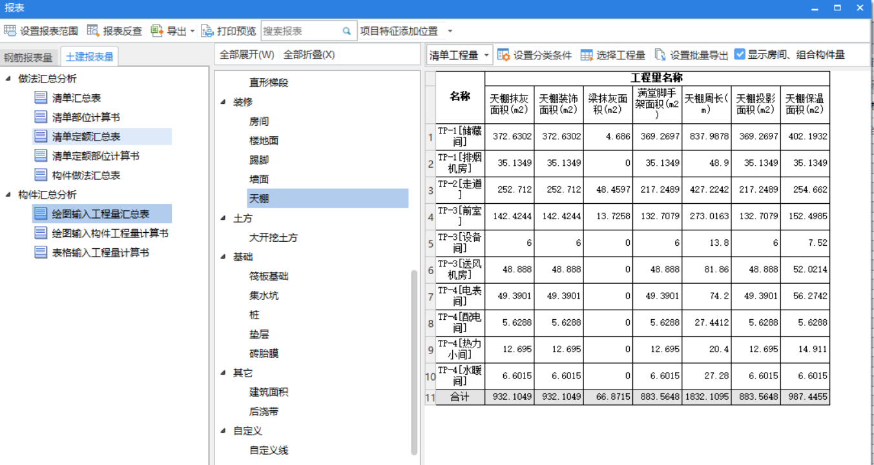This screenshot has height=465, width=874.
Task: Select 大开挖土方 item
Action: click(x=273, y=237)
